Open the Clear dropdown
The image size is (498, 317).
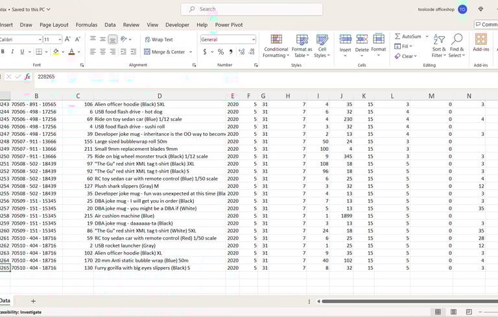[x=405, y=57]
